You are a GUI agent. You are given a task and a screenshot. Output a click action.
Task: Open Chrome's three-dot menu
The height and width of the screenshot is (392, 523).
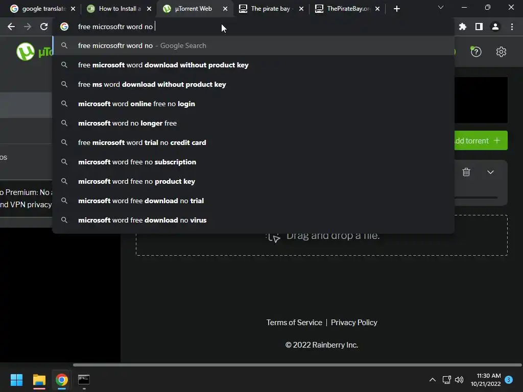tap(512, 27)
